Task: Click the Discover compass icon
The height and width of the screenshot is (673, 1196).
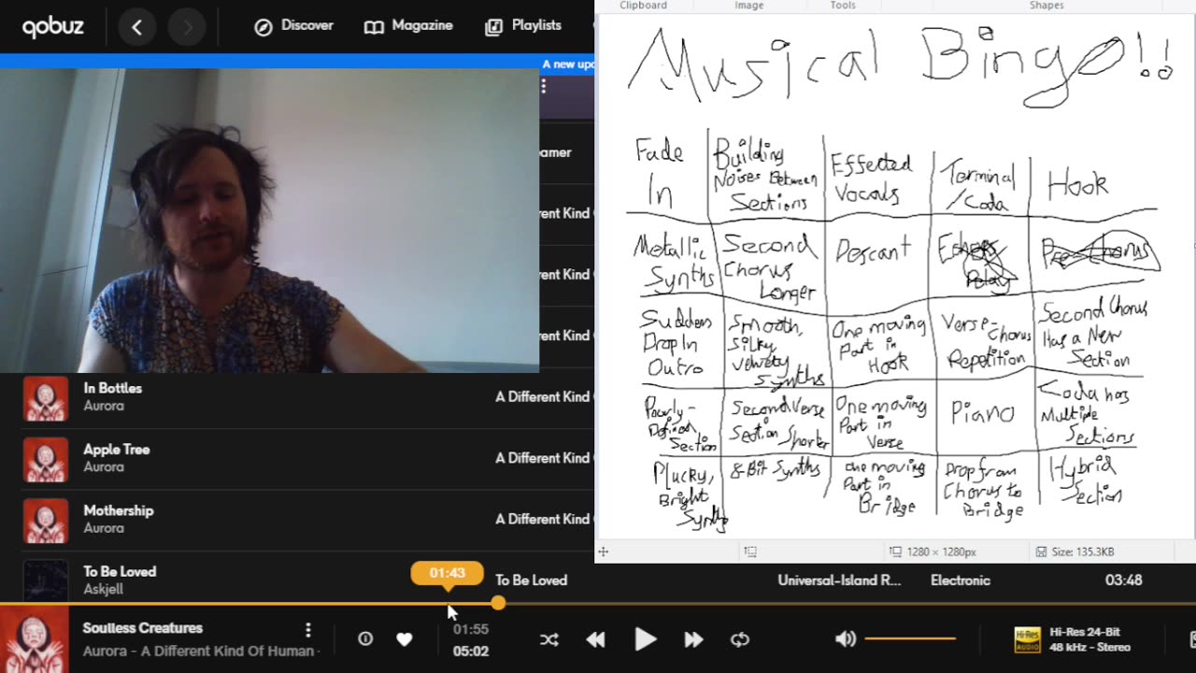Action: pos(263,27)
